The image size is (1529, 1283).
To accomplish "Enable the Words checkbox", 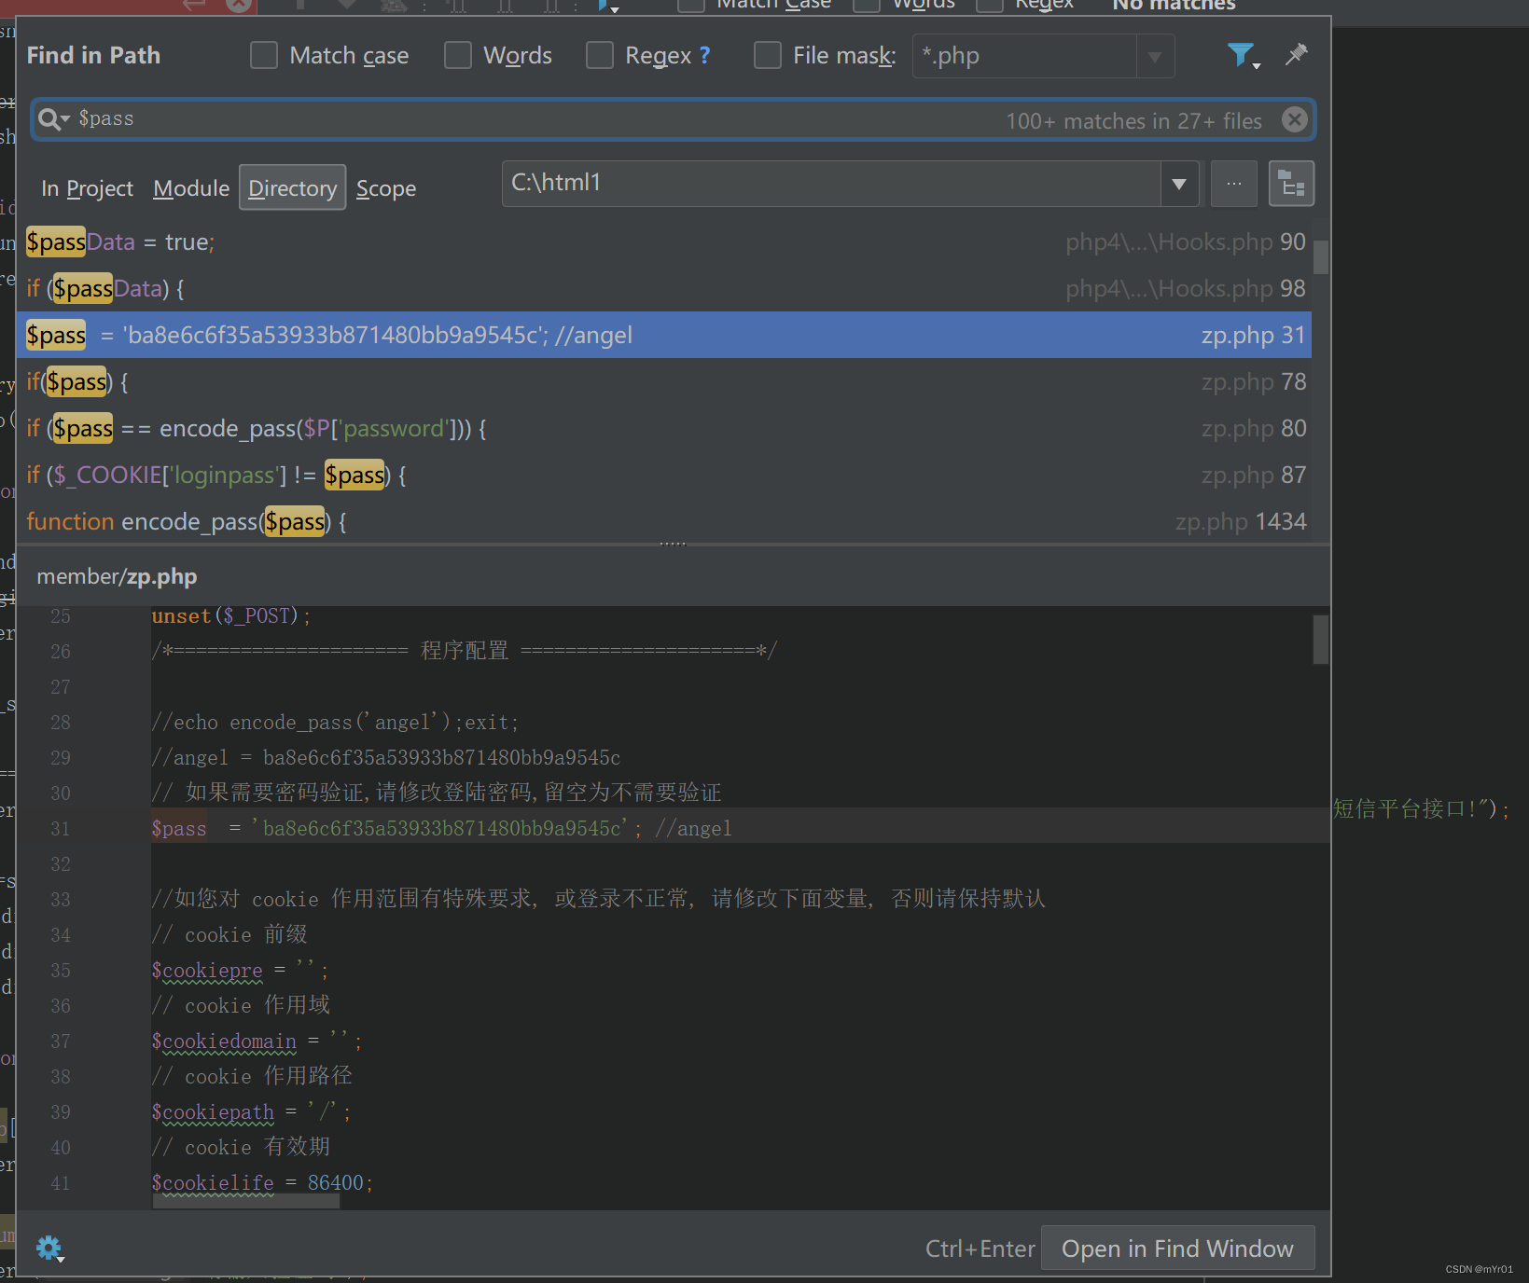I will click(x=458, y=55).
